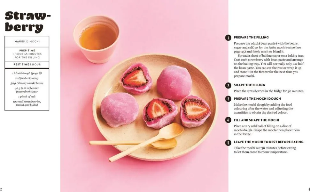Click the whole mochi at plate's left

point(119,110)
